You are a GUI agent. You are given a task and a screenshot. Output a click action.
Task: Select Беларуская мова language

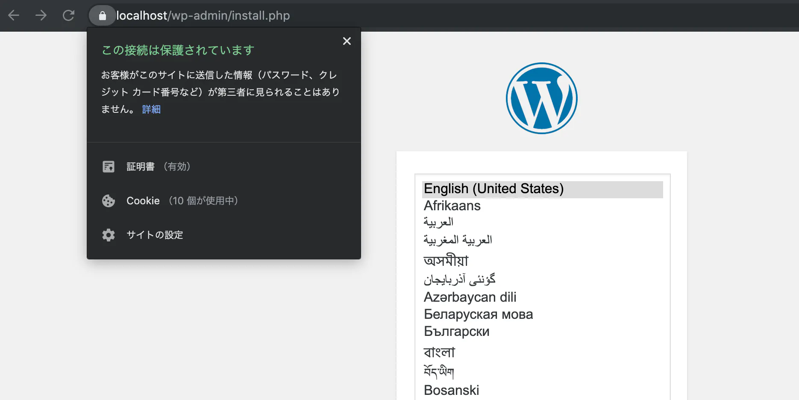[x=478, y=314]
